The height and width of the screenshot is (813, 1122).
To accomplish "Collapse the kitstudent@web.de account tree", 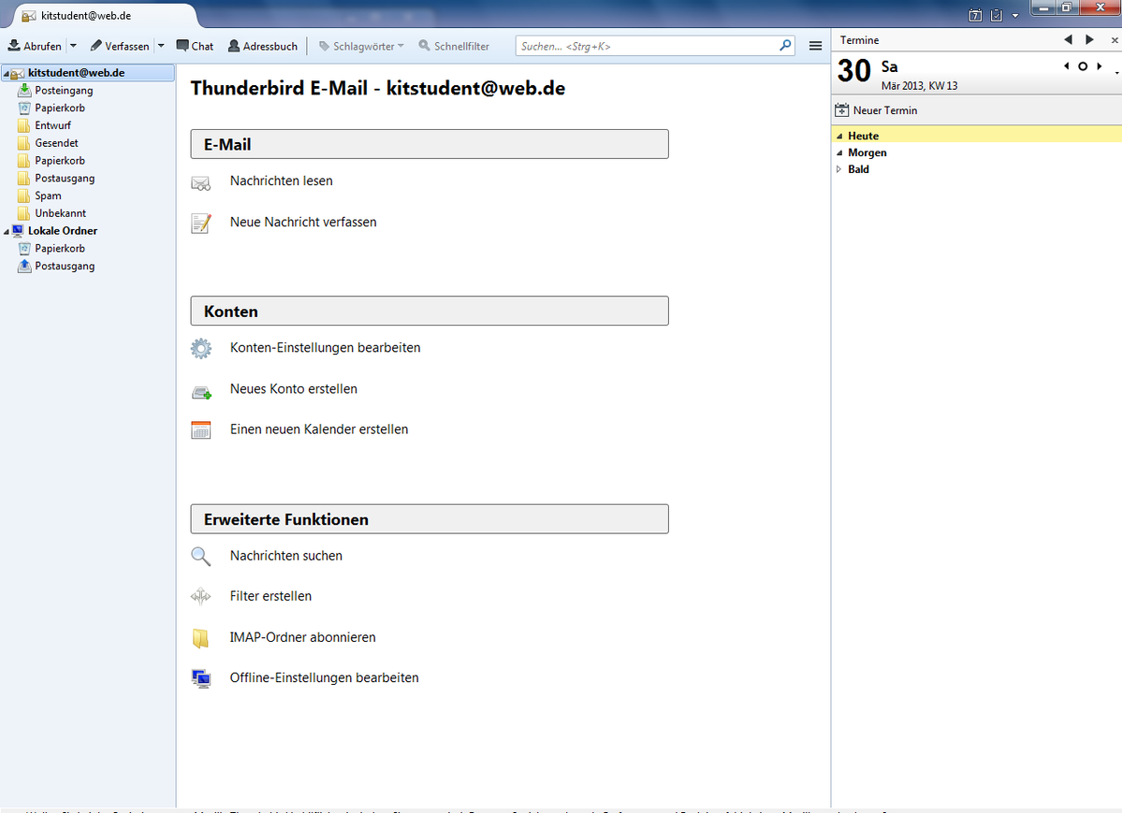I will 6,74.
